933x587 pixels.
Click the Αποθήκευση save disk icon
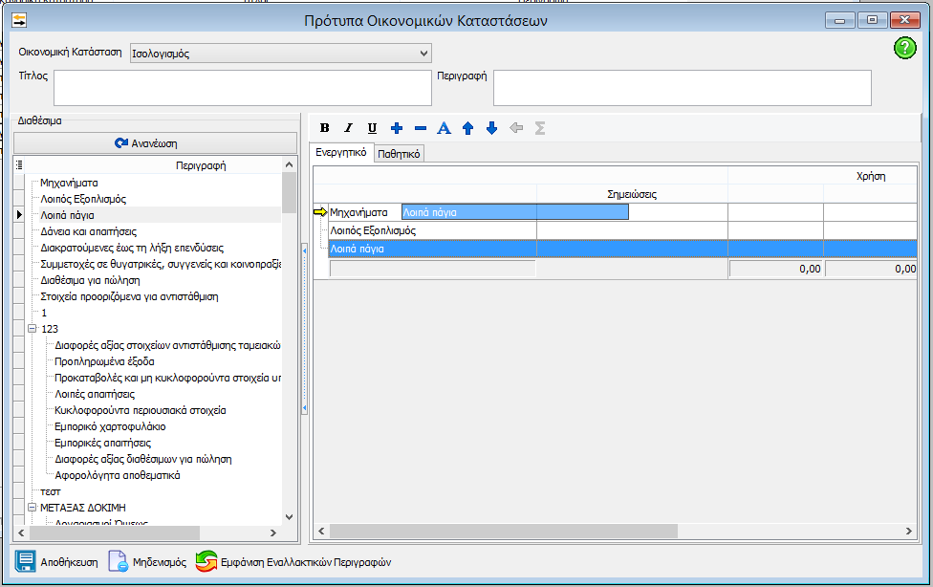pyautogui.click(x=26, y=561)
